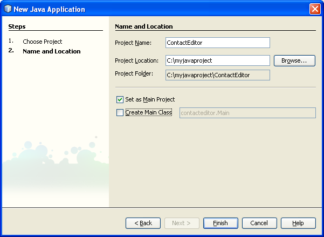
Task: Enable the Create Main Class checkbox
Action: [120, 113]
